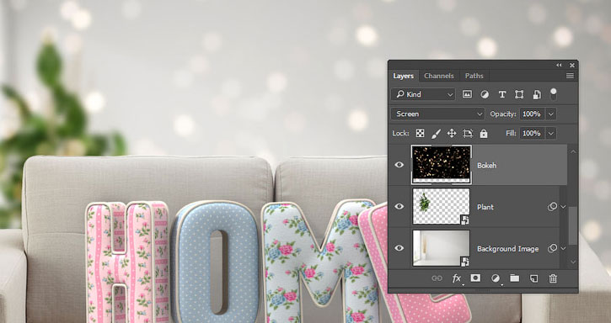Expand Background Image layer filters arrow
Screen dimensions: 611x323
563,248
